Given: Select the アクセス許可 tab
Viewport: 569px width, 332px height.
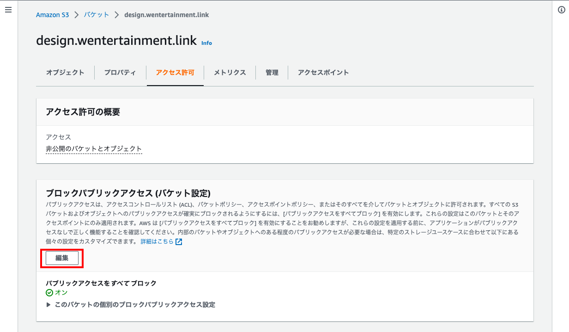Looking at the screenshot, I should (175, 73).
